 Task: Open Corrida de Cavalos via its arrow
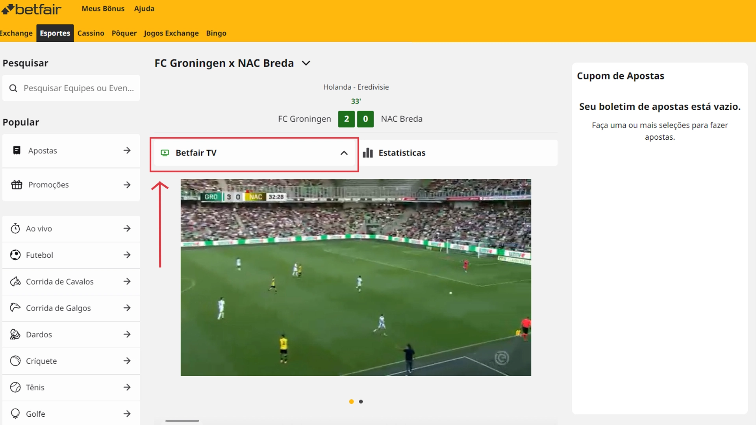[x=127, y=281]
